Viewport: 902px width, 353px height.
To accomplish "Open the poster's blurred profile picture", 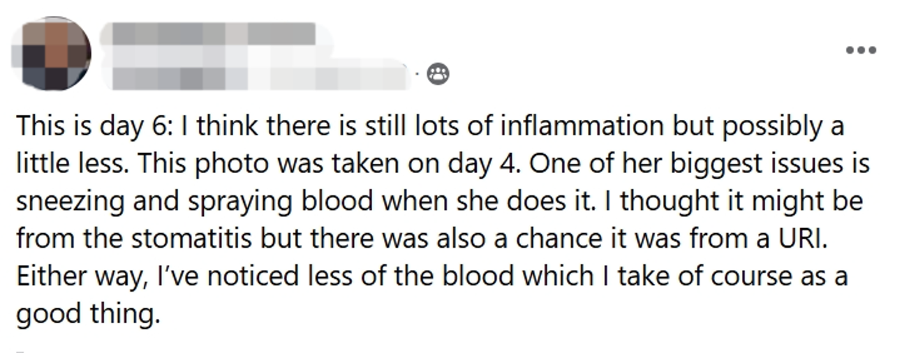I will pos(53,55).
